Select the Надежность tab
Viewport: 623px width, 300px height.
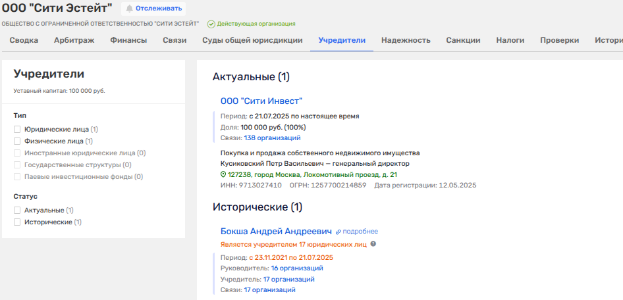406,40
